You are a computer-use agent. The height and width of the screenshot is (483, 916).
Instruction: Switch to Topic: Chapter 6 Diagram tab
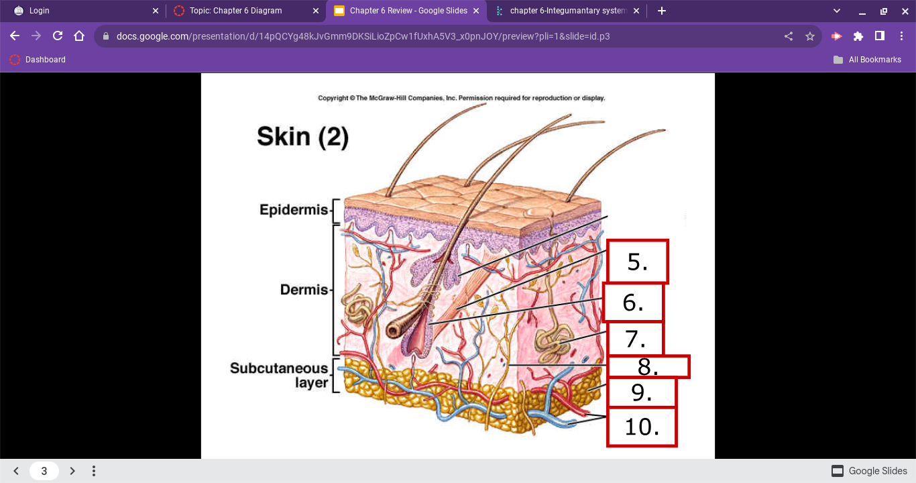(245, 11)
